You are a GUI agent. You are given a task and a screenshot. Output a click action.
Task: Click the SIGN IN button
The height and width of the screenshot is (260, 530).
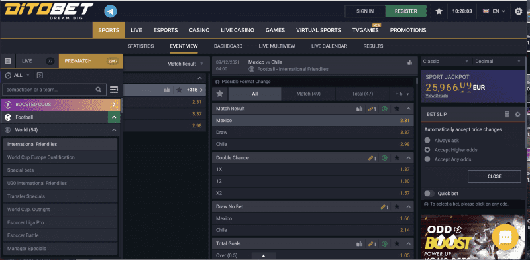pyautogui.click(x=365, y=11)
